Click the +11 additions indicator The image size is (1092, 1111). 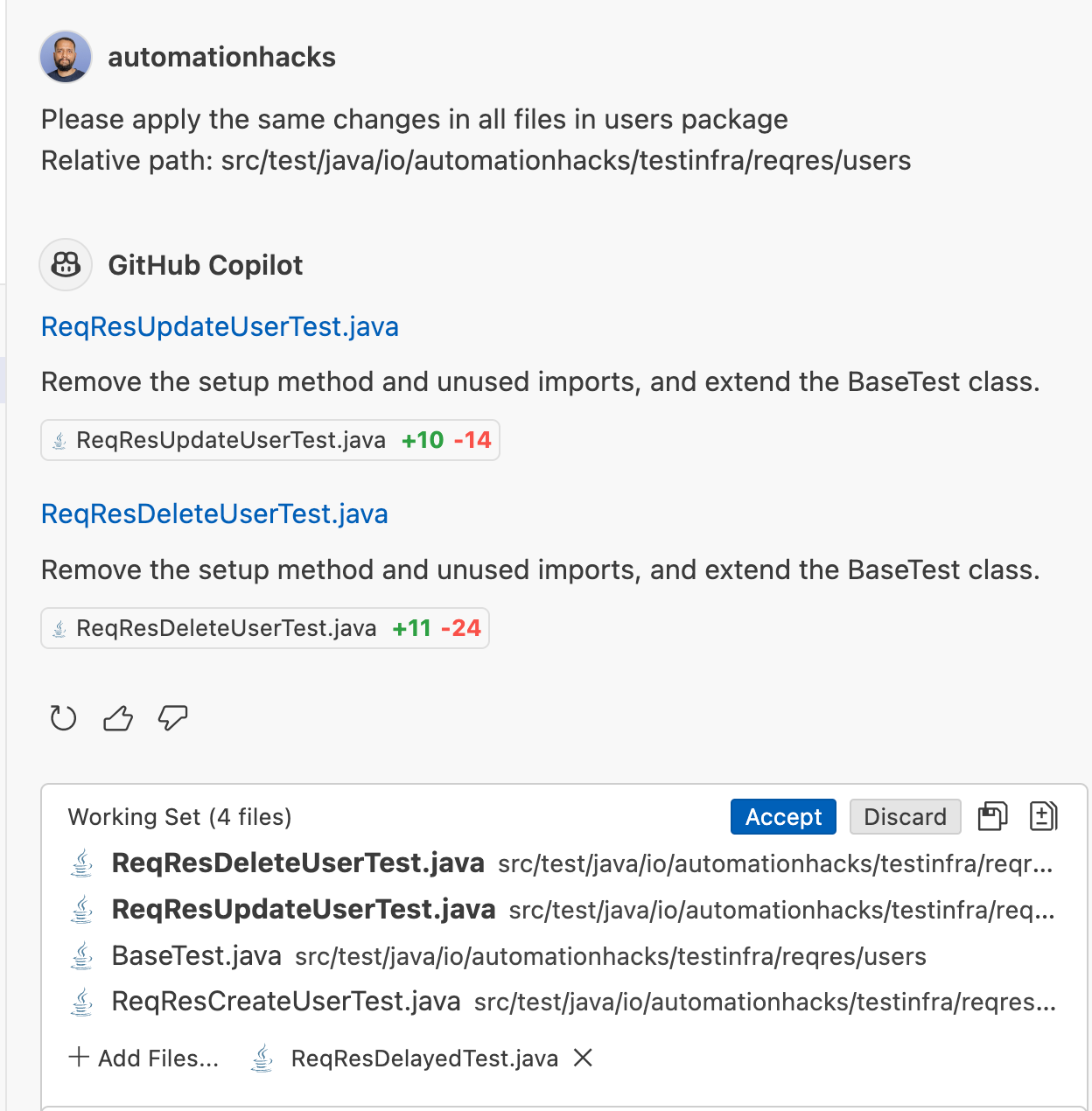(x=410, y=627)
